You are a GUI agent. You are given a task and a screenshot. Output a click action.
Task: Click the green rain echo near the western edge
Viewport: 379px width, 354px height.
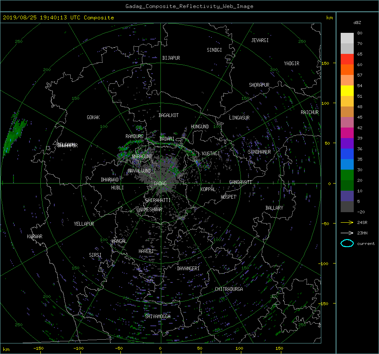tap(14, 136)
